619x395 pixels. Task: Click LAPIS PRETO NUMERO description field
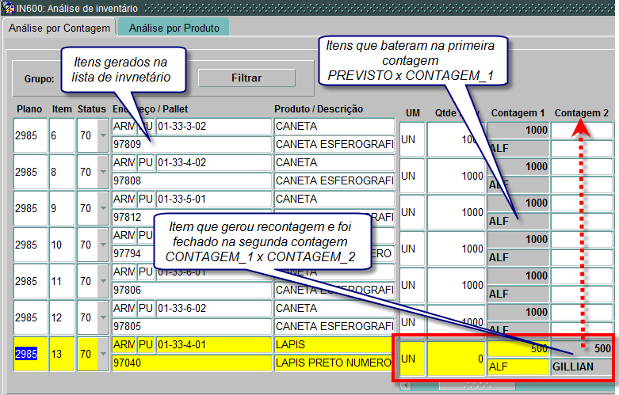pyautogui.click(x=333, y=363)
